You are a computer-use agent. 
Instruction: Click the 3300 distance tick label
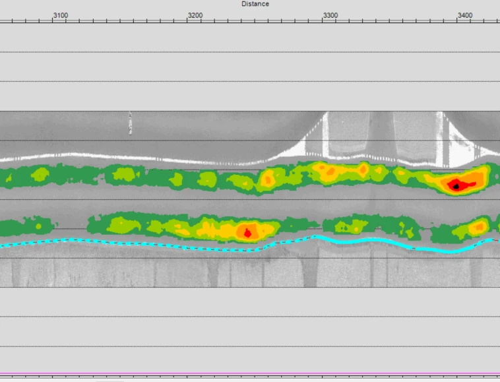click(x=330, y=15)
